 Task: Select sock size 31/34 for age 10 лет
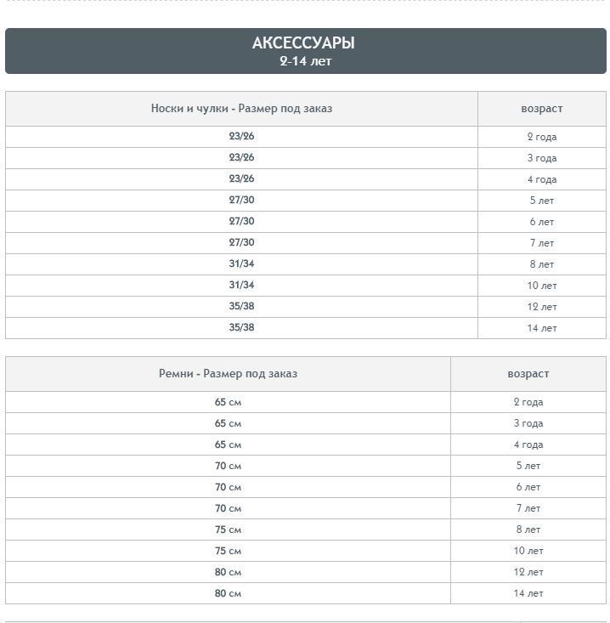pyautogui.click(x=241, y=285)
